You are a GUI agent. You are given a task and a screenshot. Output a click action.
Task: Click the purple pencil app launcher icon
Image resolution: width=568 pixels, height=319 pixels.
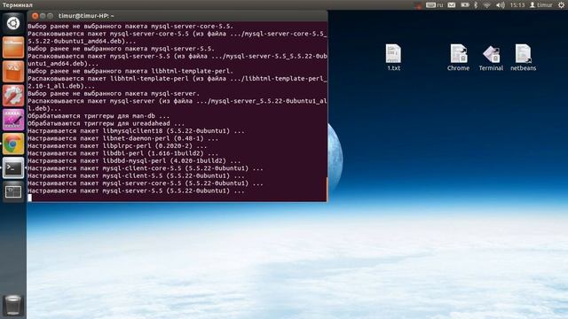[x=13, y=120]
